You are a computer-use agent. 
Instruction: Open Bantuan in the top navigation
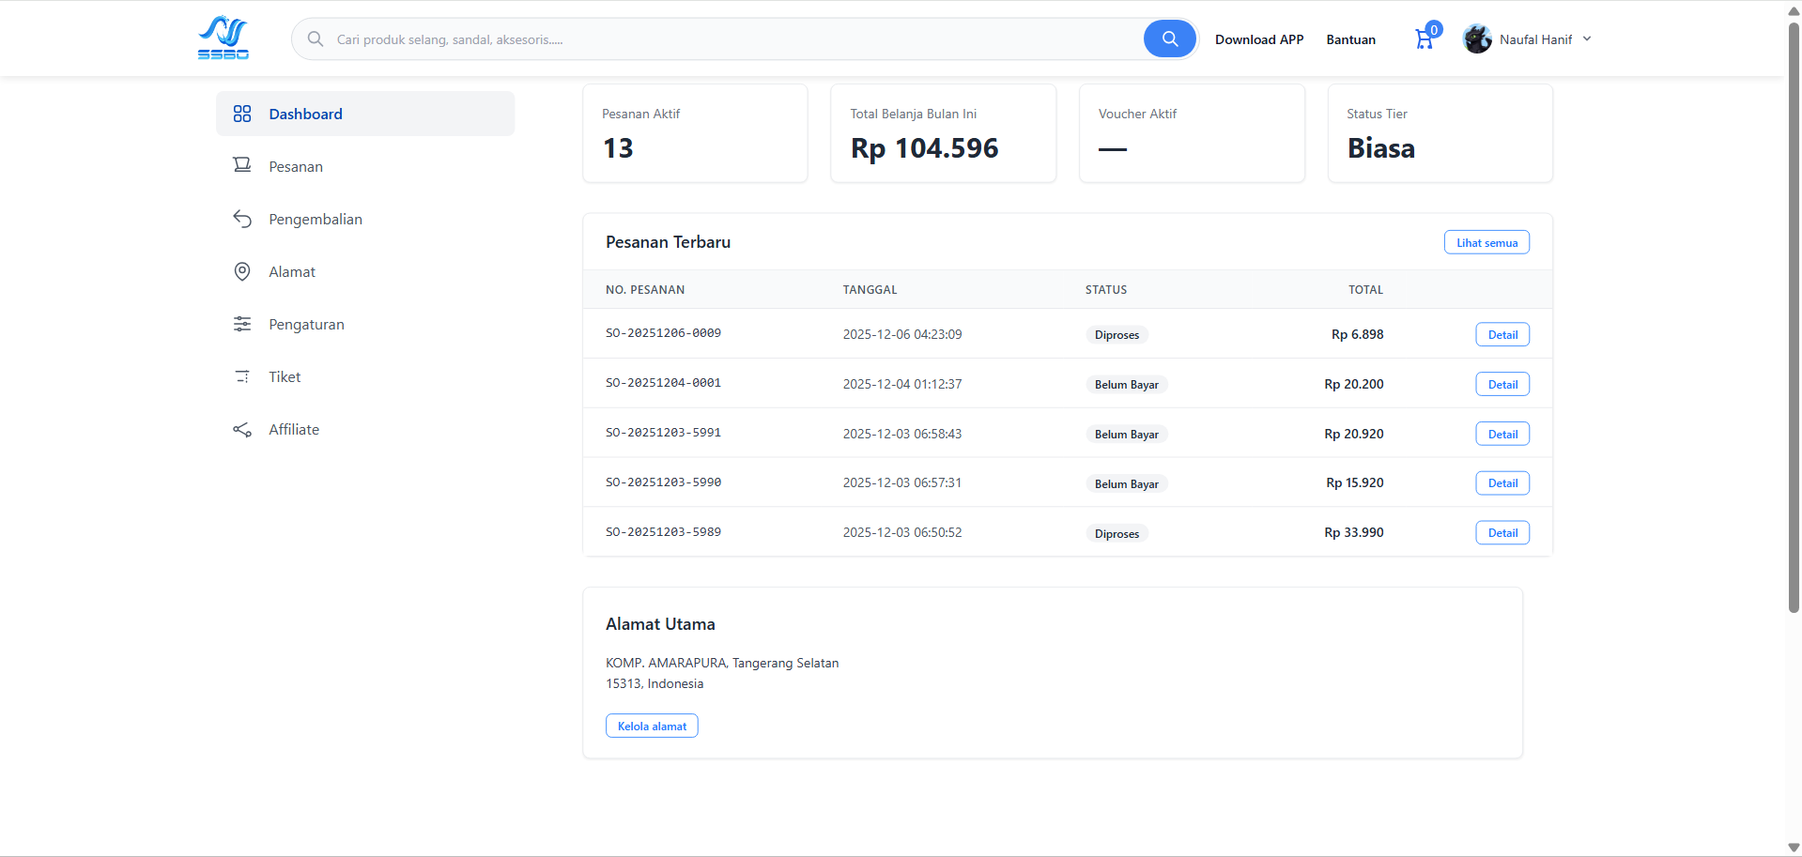1350,39
